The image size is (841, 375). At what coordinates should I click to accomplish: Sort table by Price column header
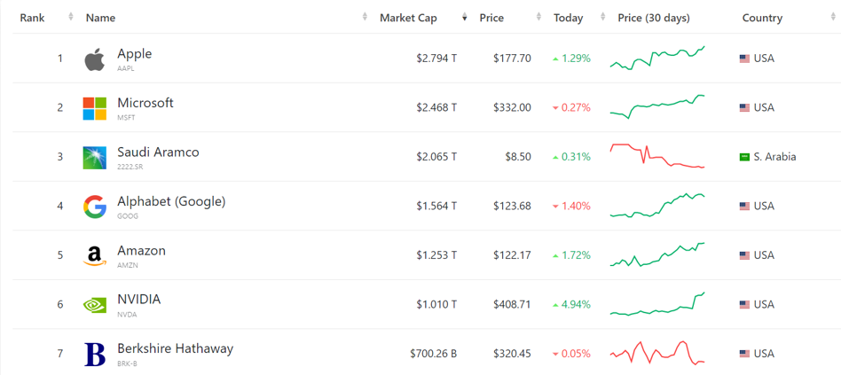click(491, 18)
